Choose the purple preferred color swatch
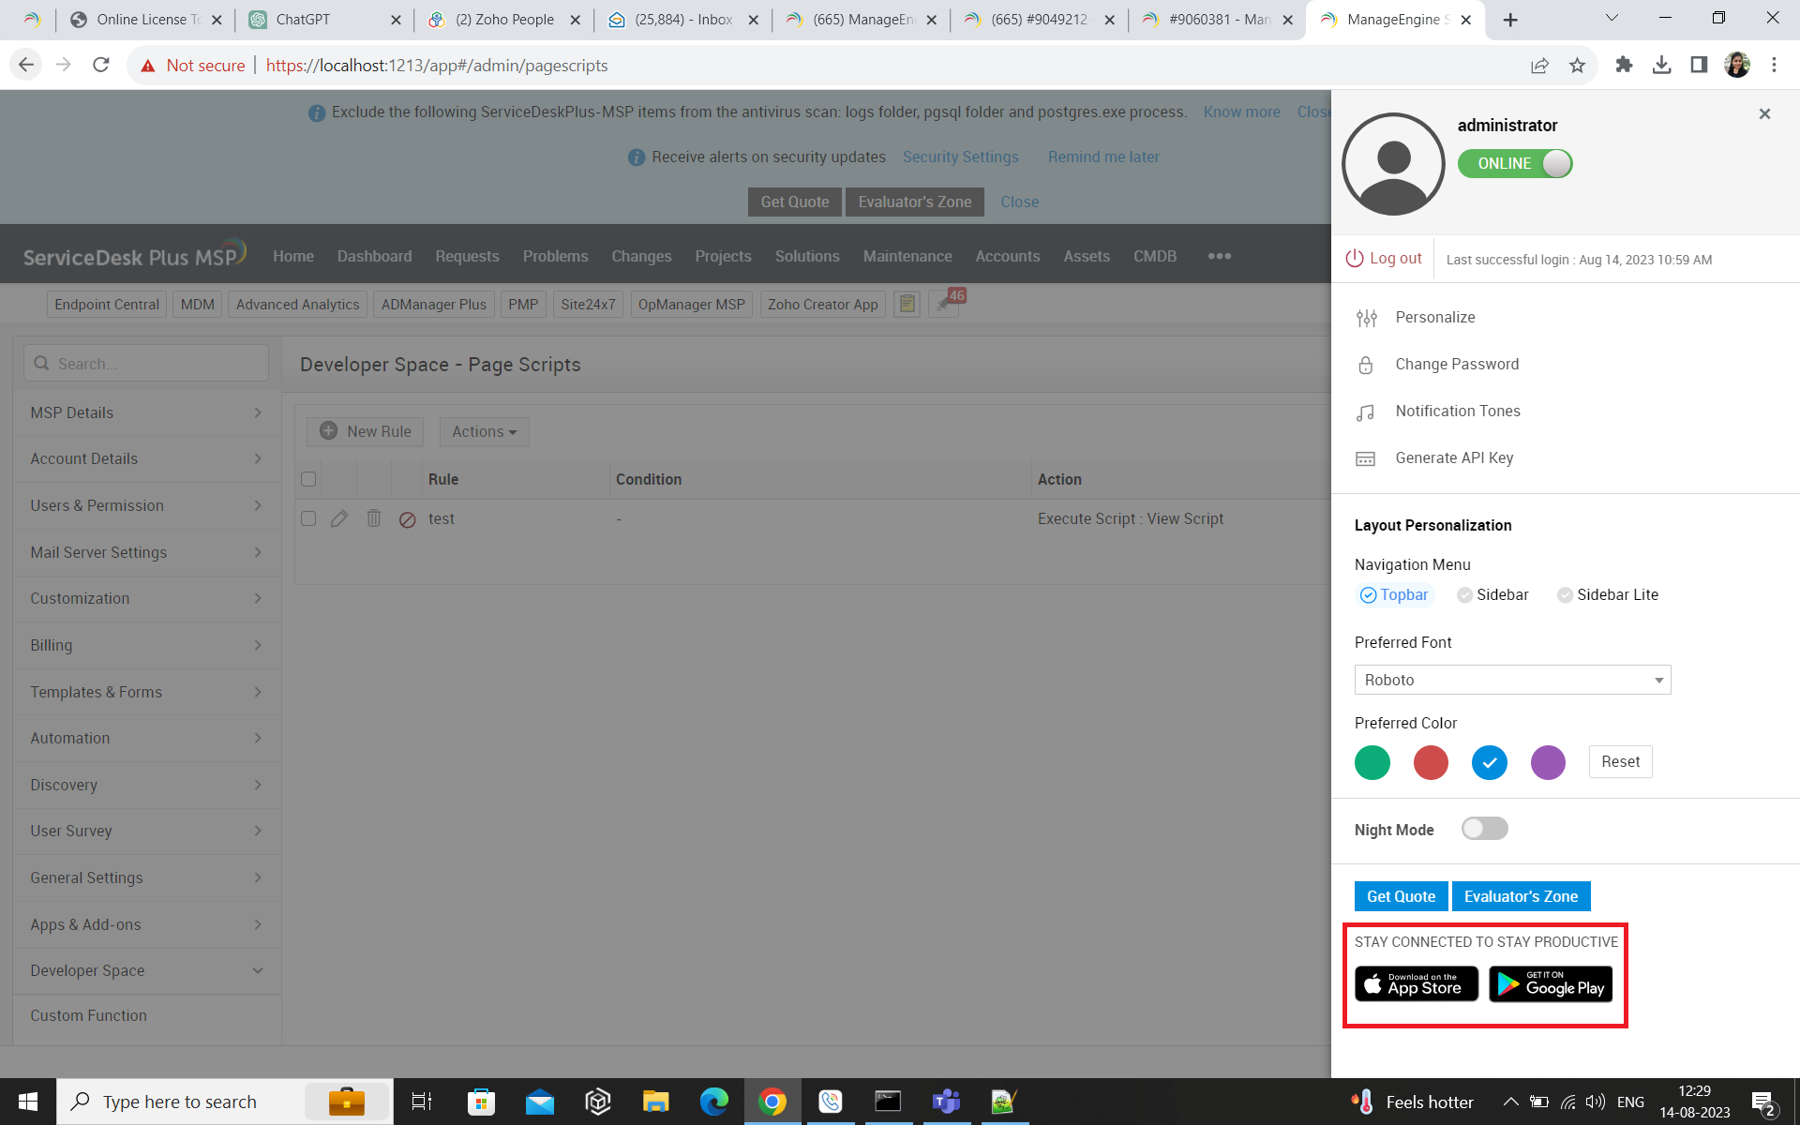 (x=1548, y=762)
